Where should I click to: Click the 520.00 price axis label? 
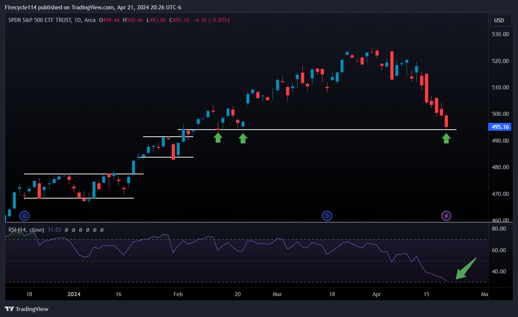coord(500,61)
